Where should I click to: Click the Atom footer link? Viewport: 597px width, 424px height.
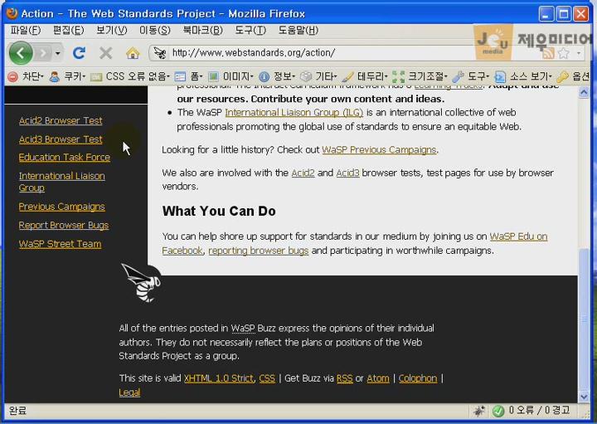coord(378,378)
